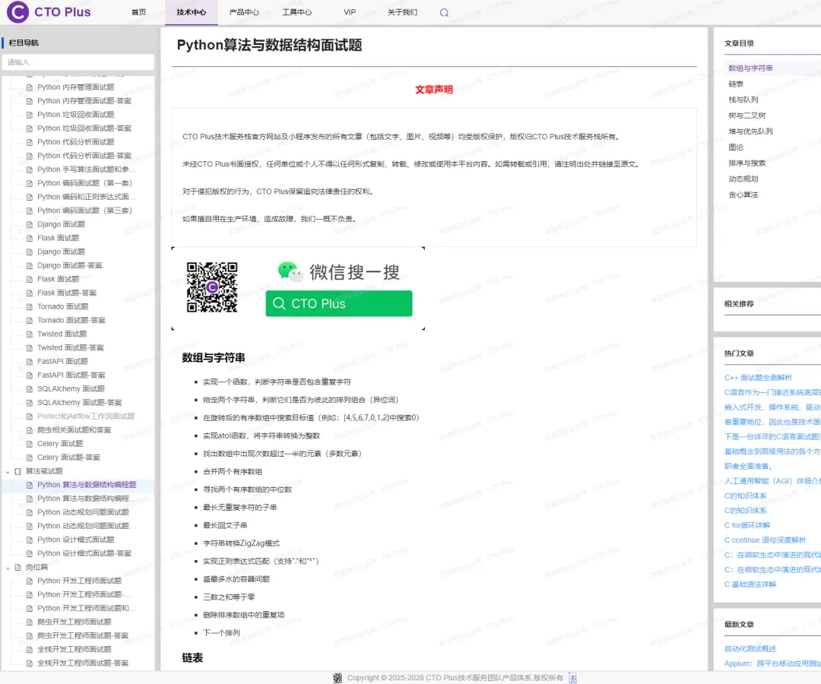
Task: Jump to 栈与队列 in the article outline
Action: (743, 100)
